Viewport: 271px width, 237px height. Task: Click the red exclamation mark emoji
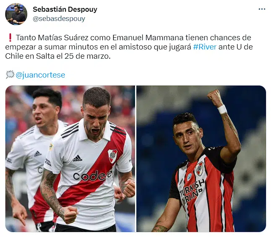(x=10, y=37)
